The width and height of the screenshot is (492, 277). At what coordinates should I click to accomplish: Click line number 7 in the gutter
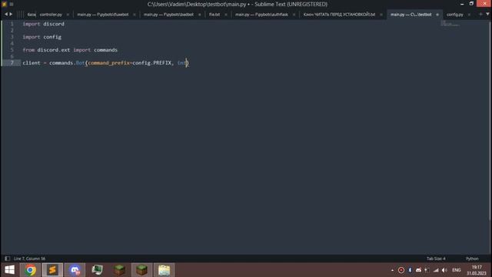12,63
